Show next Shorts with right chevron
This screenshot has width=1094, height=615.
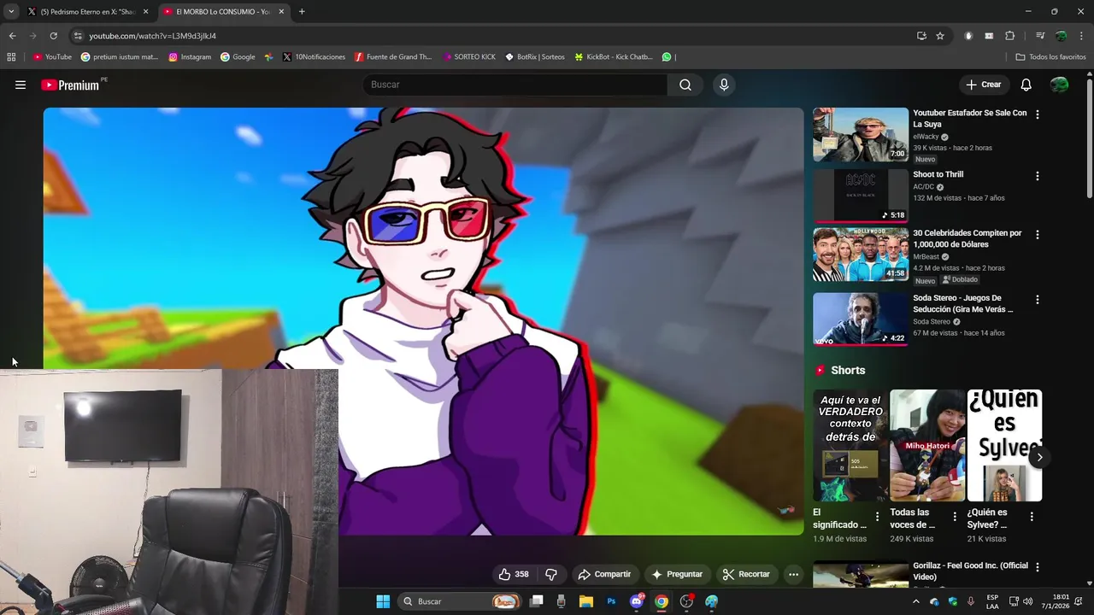coord(1039,457)
